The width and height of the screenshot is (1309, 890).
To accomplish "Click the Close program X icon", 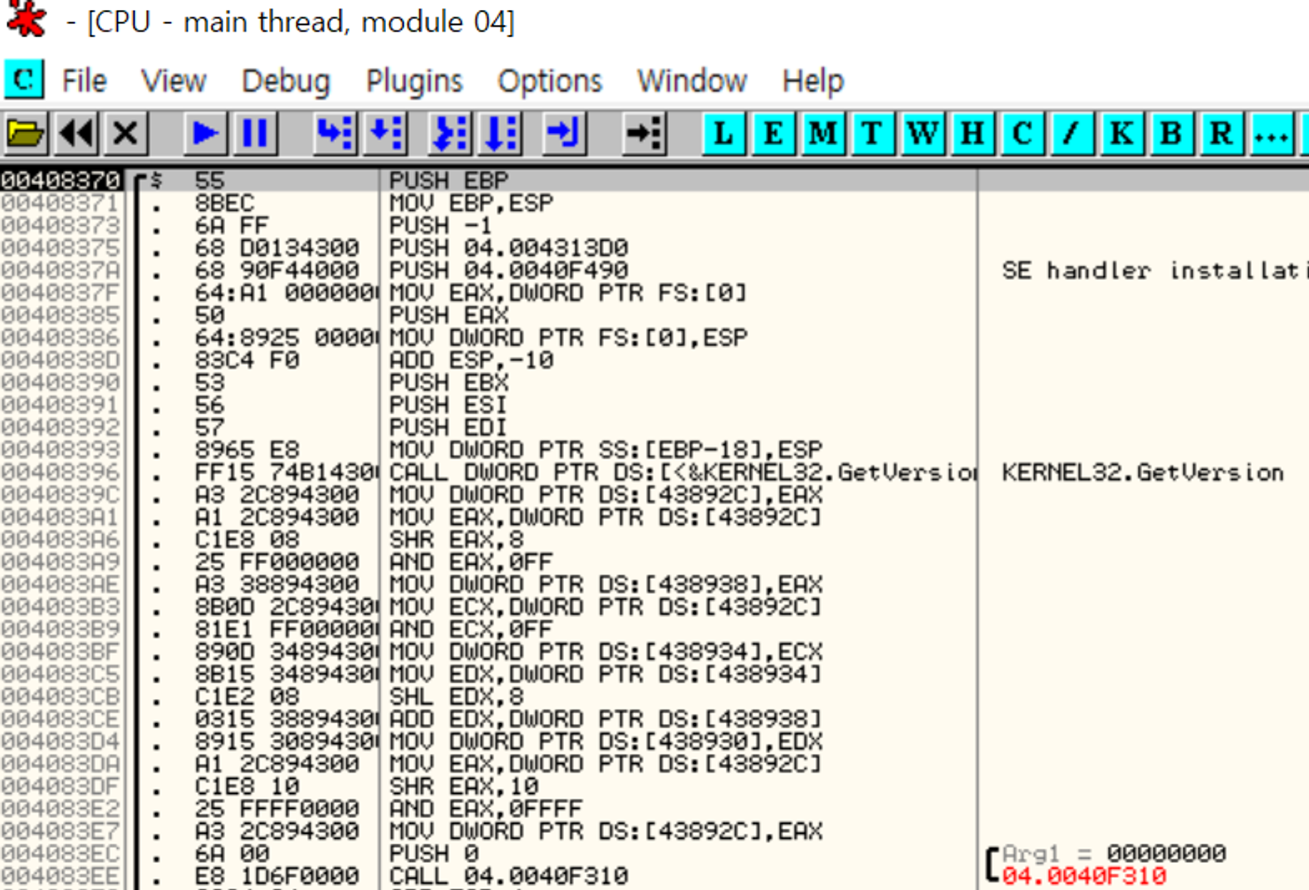I will [125, 134].
